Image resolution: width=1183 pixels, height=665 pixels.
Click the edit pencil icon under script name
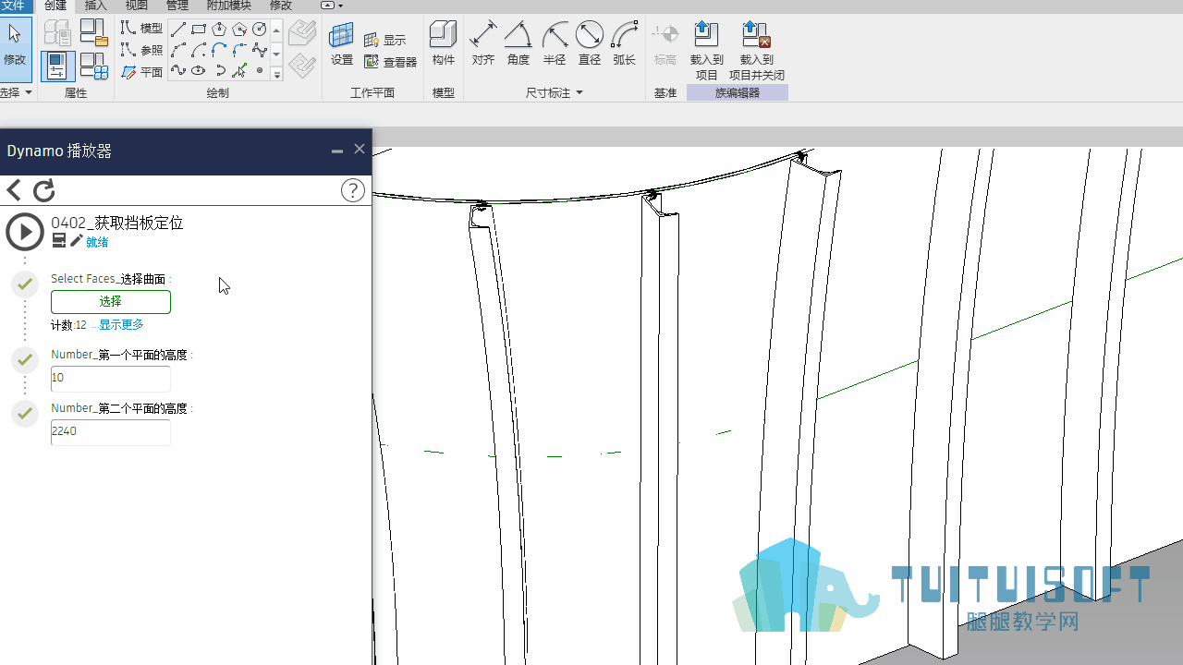pyautogui.click(x=77, y=241)
